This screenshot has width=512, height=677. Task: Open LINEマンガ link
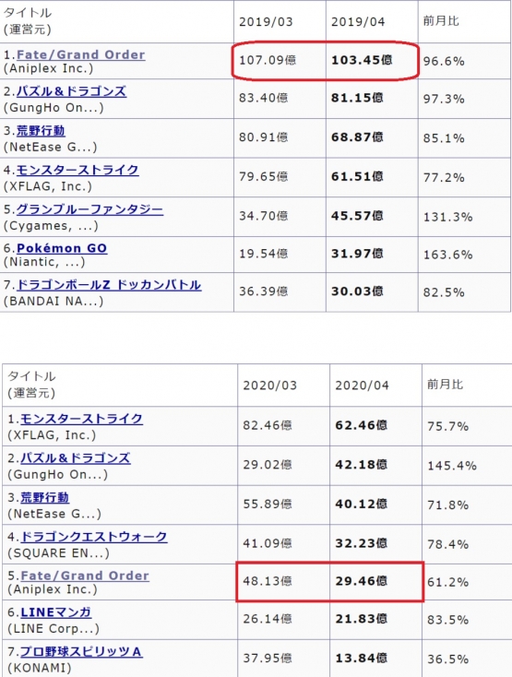(x=56, y=612)
